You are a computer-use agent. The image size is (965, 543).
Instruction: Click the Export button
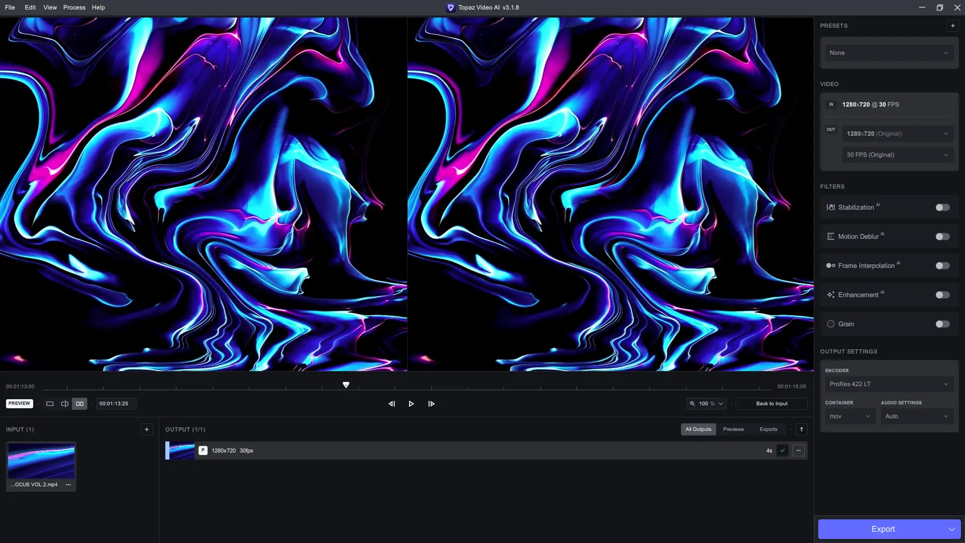click(x=882, y=529)
